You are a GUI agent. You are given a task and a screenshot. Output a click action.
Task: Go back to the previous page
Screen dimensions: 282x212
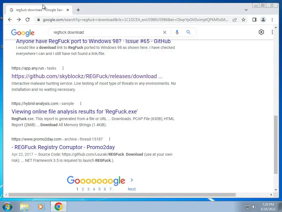click(10, 20)
